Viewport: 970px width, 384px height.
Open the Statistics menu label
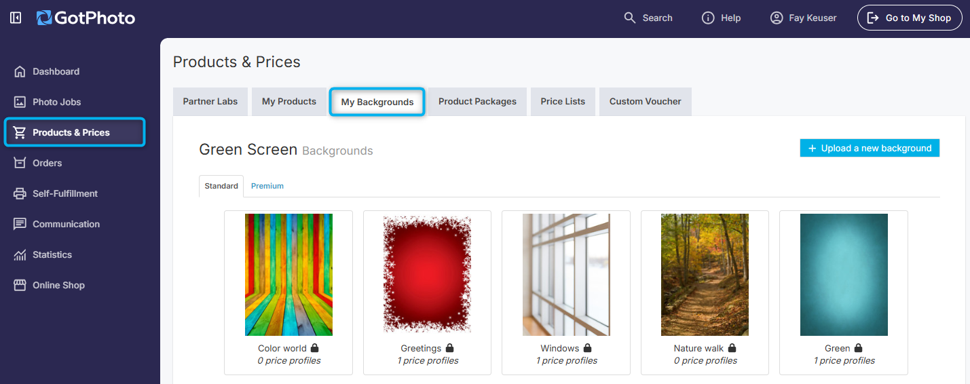(x=52, y=254)
